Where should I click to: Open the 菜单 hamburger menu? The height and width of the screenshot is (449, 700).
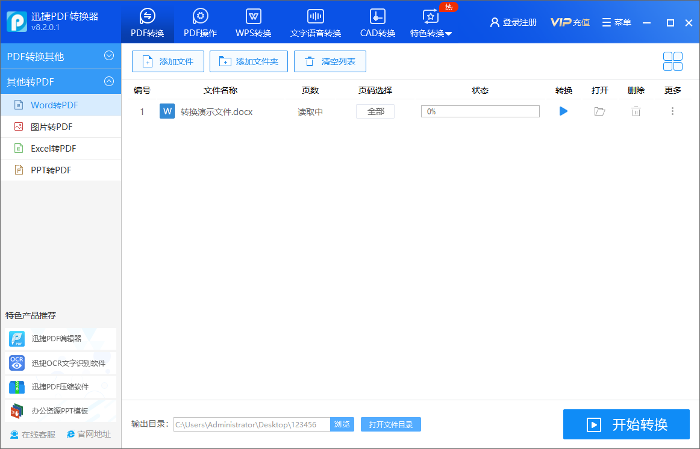[616, 22]
